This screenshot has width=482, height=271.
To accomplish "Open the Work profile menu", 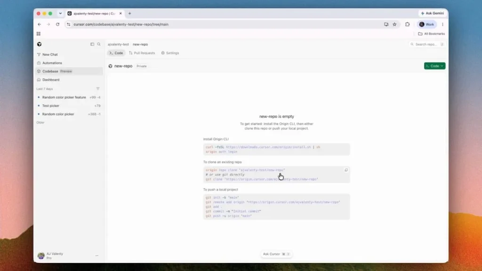I will 426,24.
